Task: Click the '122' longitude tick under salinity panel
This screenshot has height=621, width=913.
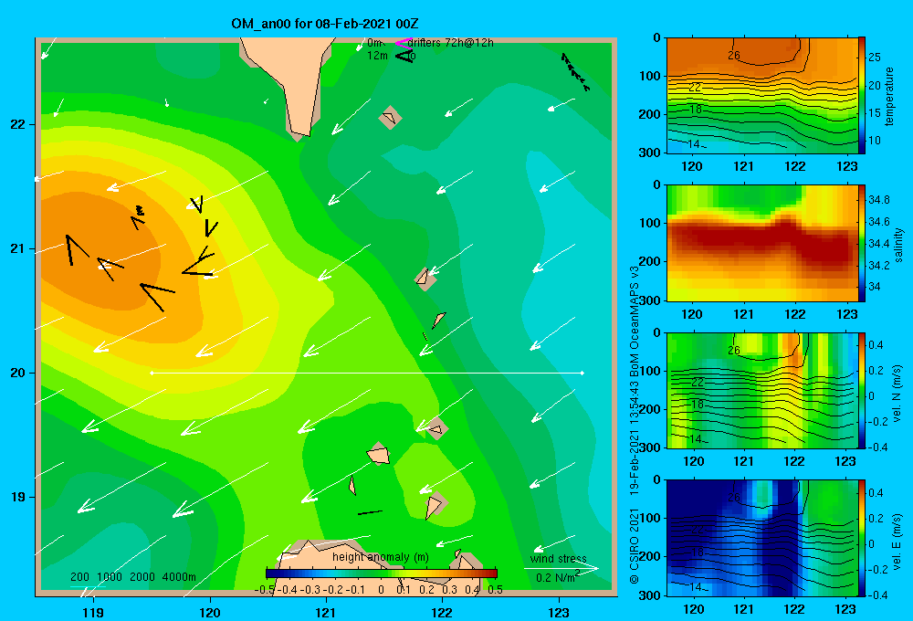Action: [795, 314]
